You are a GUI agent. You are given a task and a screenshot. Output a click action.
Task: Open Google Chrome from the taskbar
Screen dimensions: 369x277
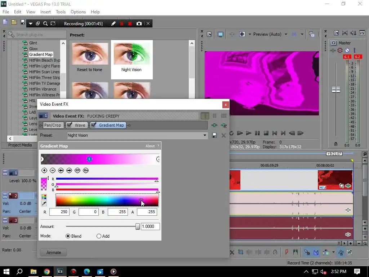point(47,272)
